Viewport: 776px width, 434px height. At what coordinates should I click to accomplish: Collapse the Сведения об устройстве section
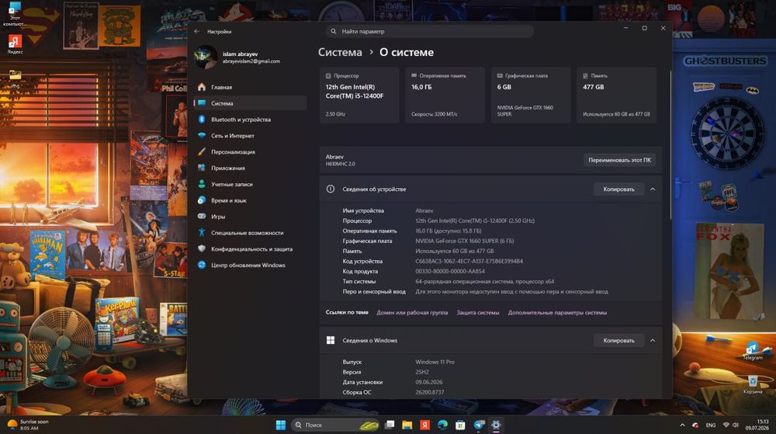[653, 189]
